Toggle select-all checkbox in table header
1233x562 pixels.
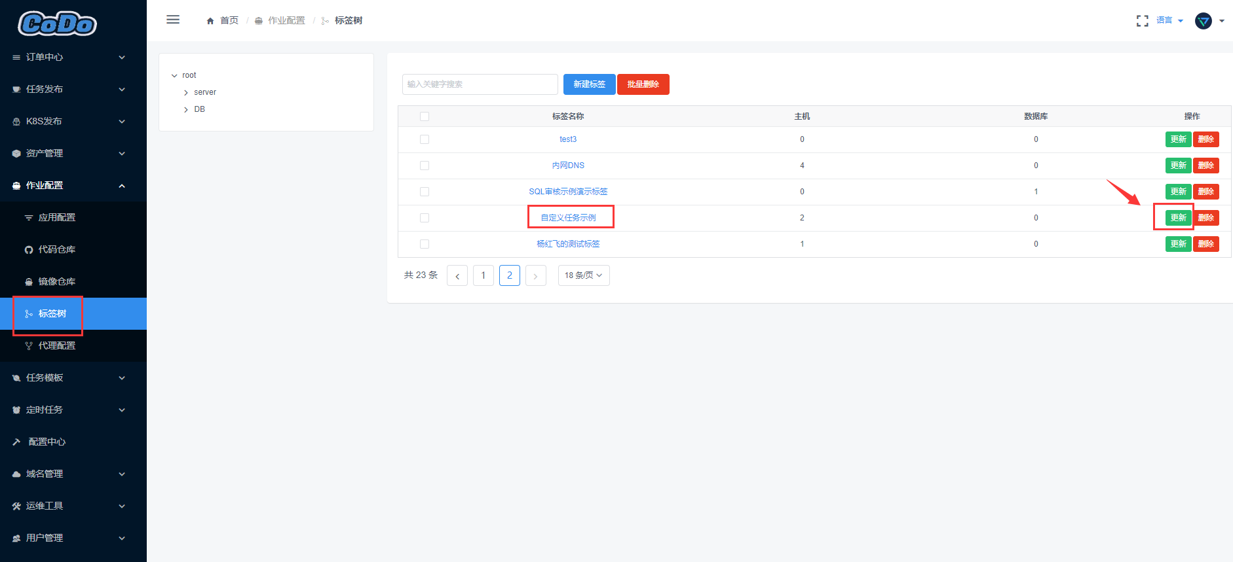pyautogui.click(x=425, y=116)
